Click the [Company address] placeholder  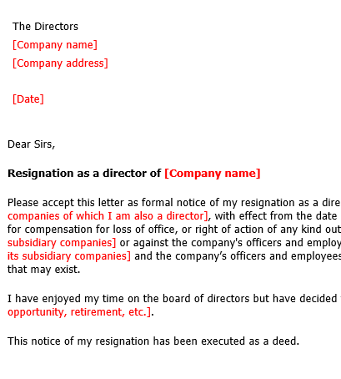(60, 63)
